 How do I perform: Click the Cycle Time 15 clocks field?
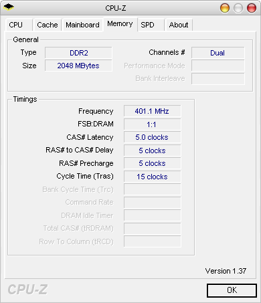click(x=153, y=177)
